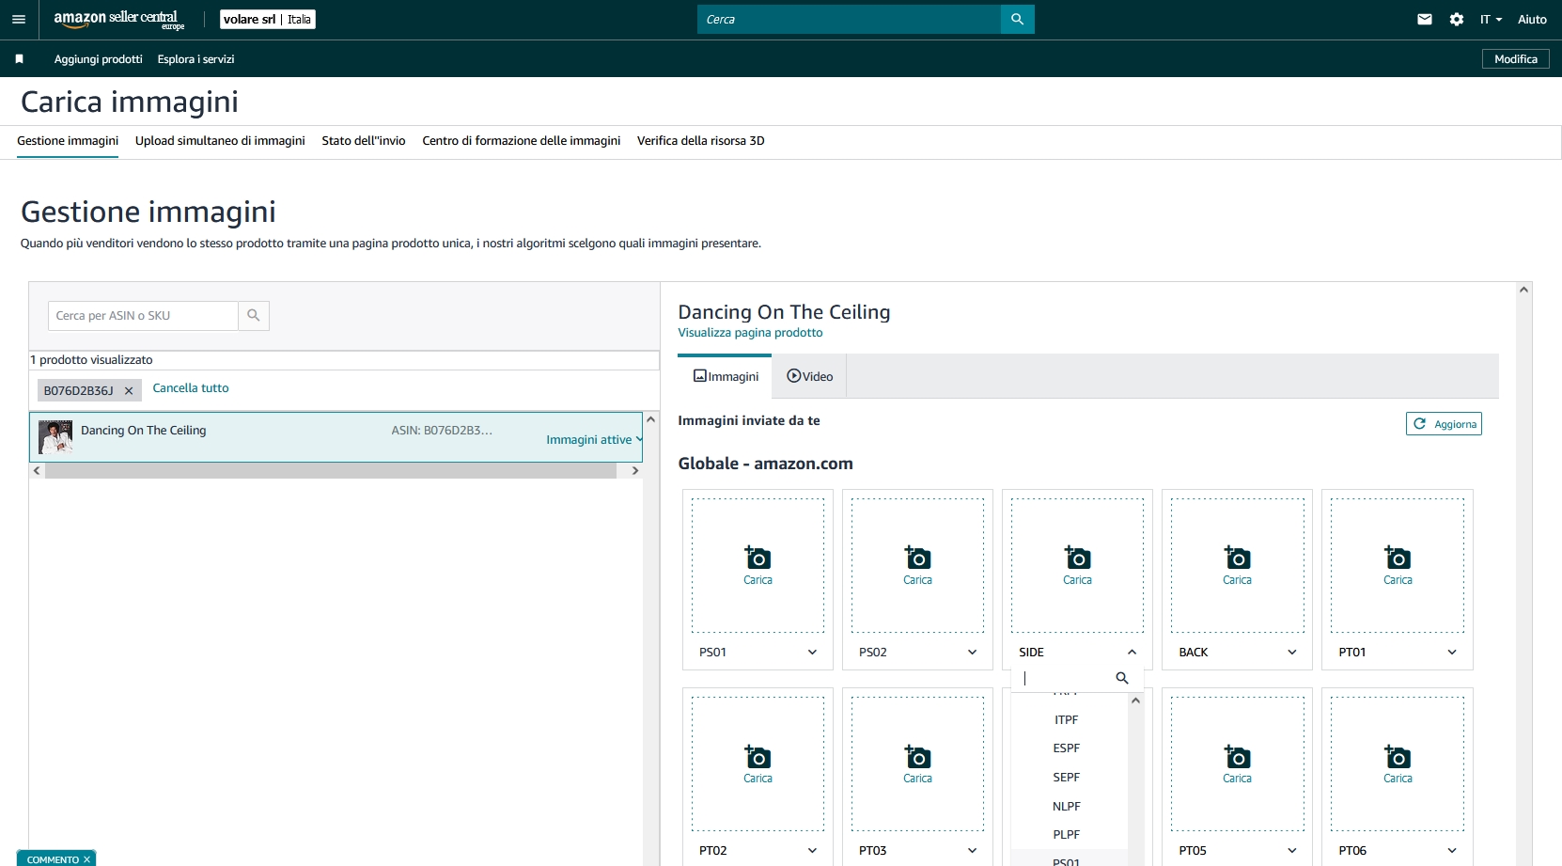
Task: Click the Aggiorna refresh button
Action: tap(1444, 424)
